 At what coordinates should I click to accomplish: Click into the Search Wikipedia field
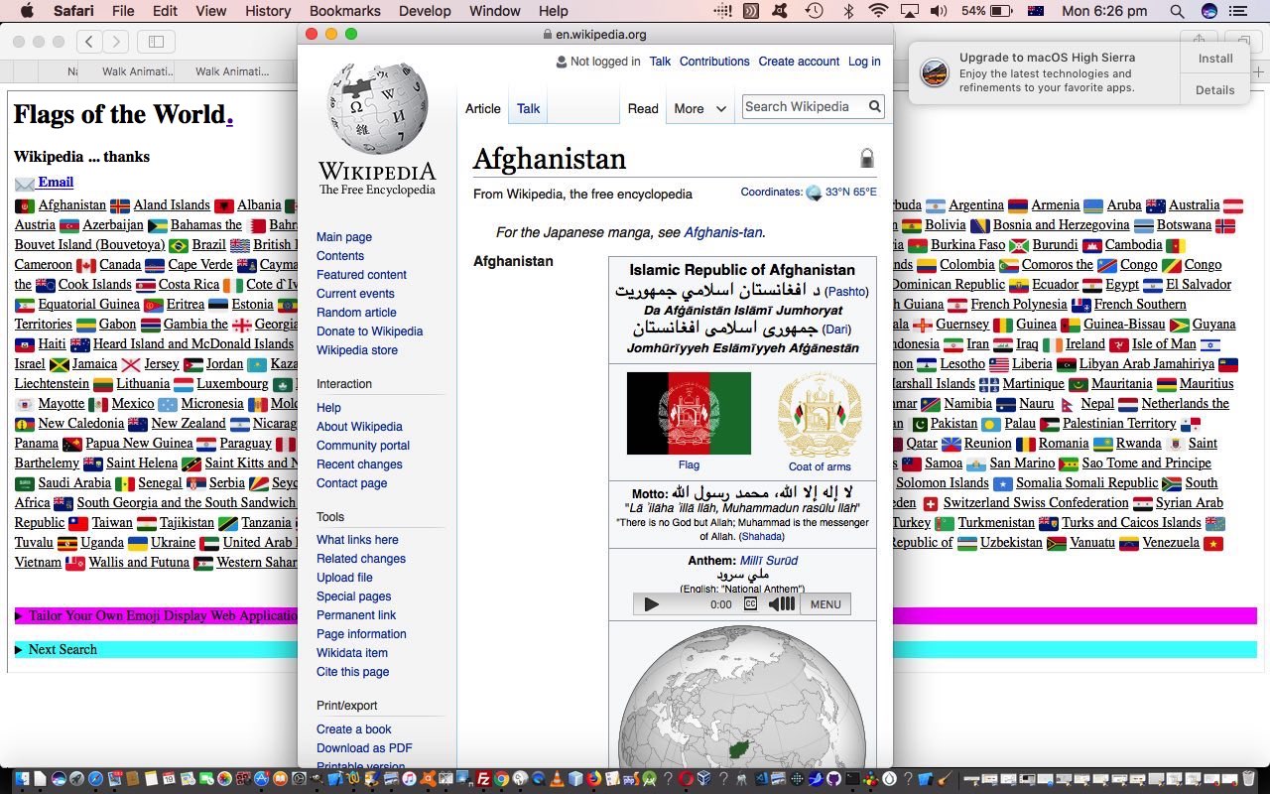point(804,106)
